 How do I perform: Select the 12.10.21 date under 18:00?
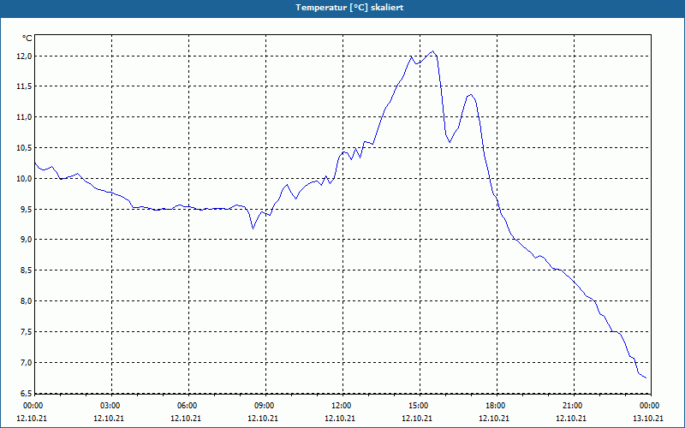494,418
